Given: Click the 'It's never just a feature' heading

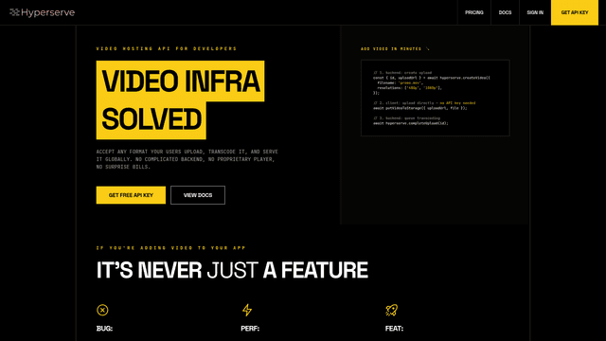Looking at the screenshot, I should (232, 270).
